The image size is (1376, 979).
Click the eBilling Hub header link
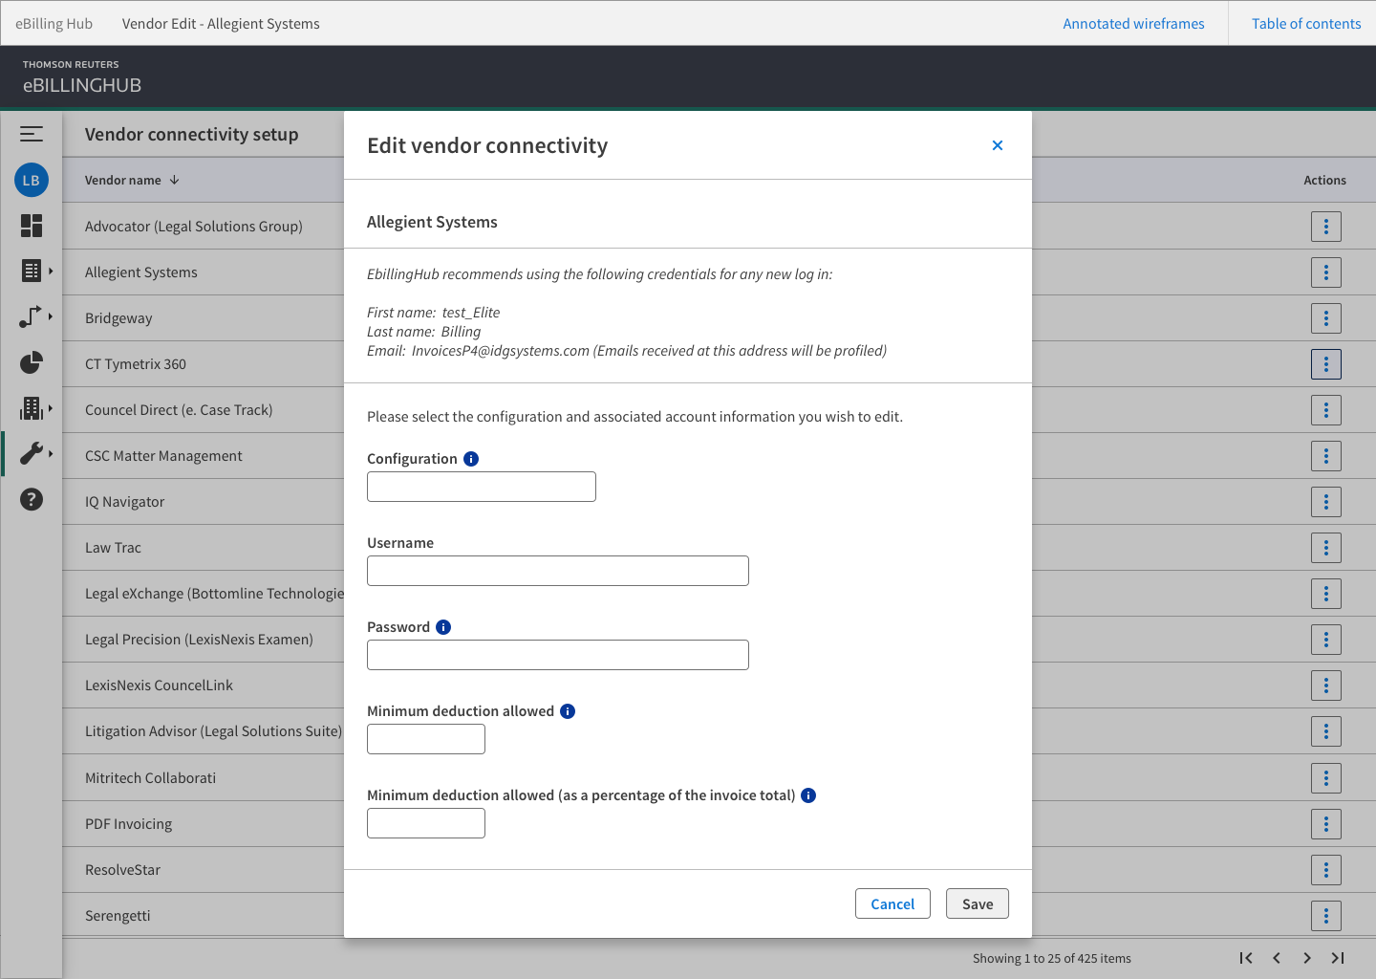(54, 24)
